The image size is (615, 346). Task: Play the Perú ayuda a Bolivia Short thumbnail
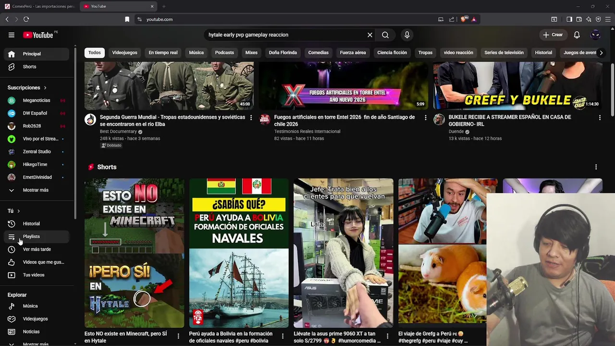[x=239, y=253]
